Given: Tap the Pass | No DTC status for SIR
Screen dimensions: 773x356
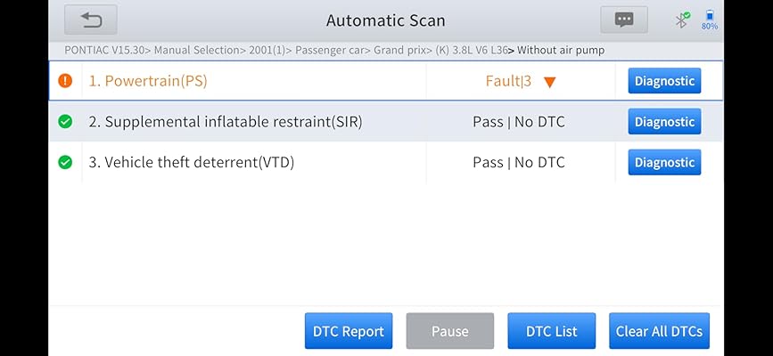Looking at the screenshot, I should pos(518,122).
